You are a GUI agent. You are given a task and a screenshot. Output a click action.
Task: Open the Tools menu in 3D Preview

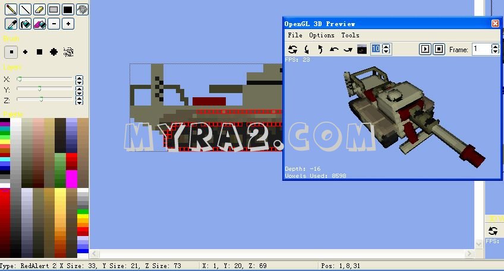350,35
